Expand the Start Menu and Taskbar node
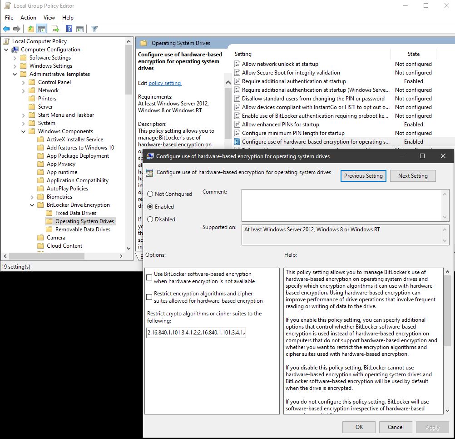The width and height of the screenshot is (455, 439). (24, 115)
